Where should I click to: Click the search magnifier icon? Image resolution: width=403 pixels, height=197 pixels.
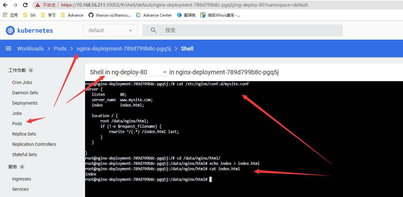[153, 30]
